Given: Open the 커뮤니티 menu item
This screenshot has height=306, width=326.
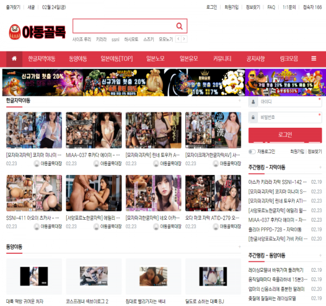Looking at the screenshot, I should 222,59.
